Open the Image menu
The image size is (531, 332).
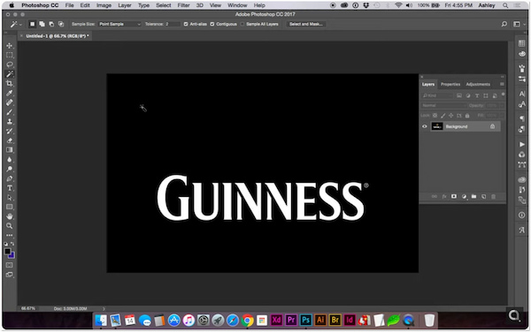pyautogui.click(x=104, y=5)
